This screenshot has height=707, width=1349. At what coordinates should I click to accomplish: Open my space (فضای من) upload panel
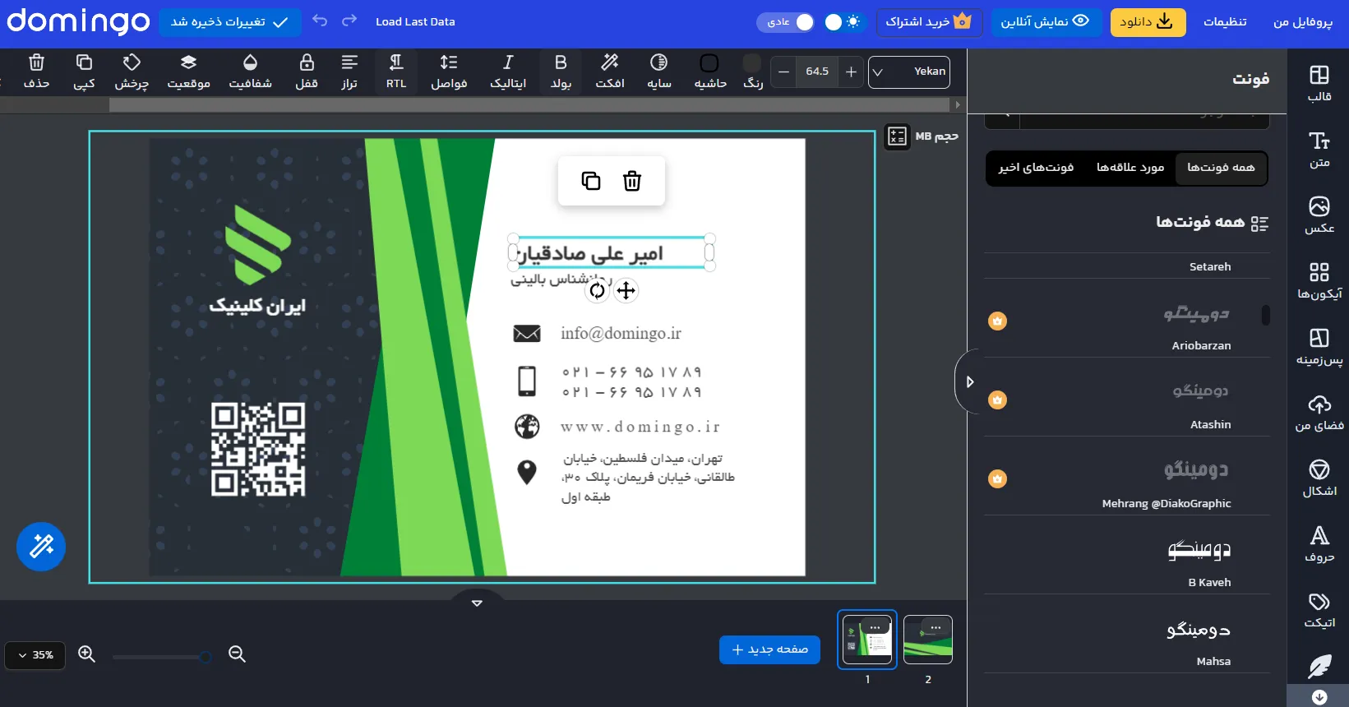1319,412
